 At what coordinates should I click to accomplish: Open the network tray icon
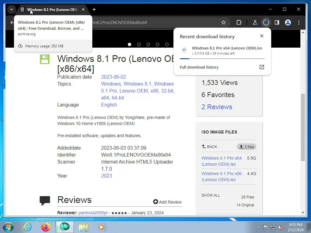click(273, 227)
